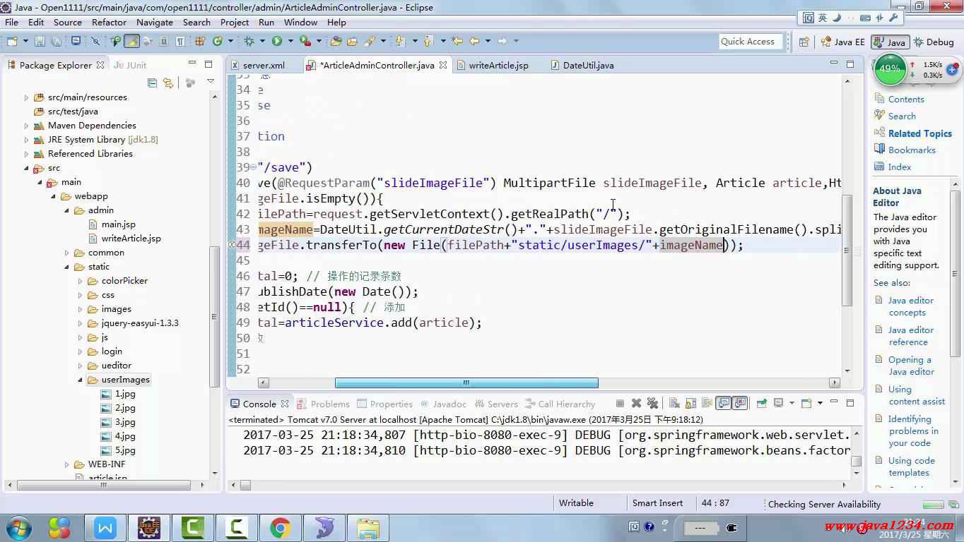Click the Open Type toolbar icon

pyautogui.click(x=336, y=42)
